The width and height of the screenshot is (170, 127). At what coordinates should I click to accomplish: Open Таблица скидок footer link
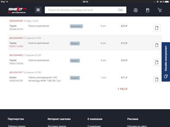pos(17,126)
